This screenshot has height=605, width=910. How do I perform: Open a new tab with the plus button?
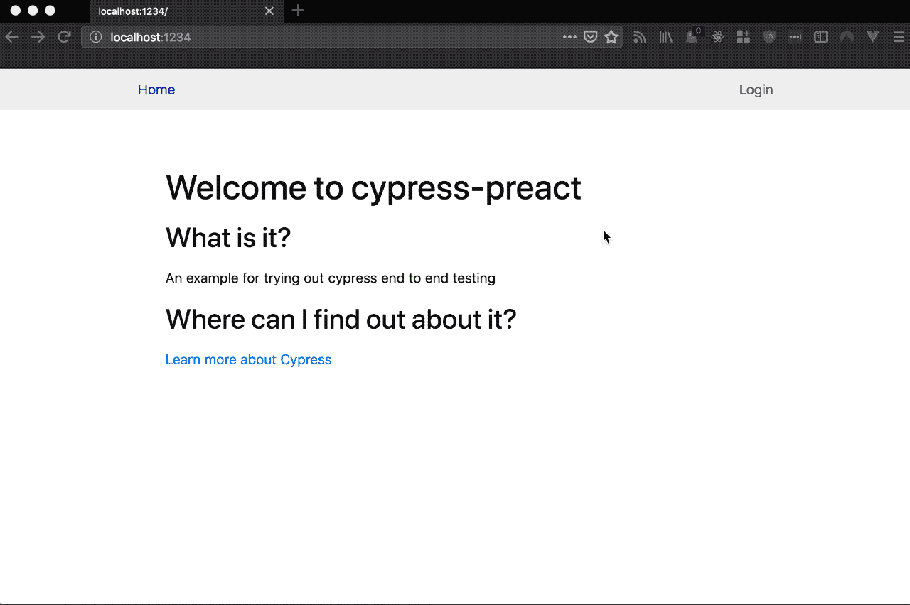pos(298,11)
